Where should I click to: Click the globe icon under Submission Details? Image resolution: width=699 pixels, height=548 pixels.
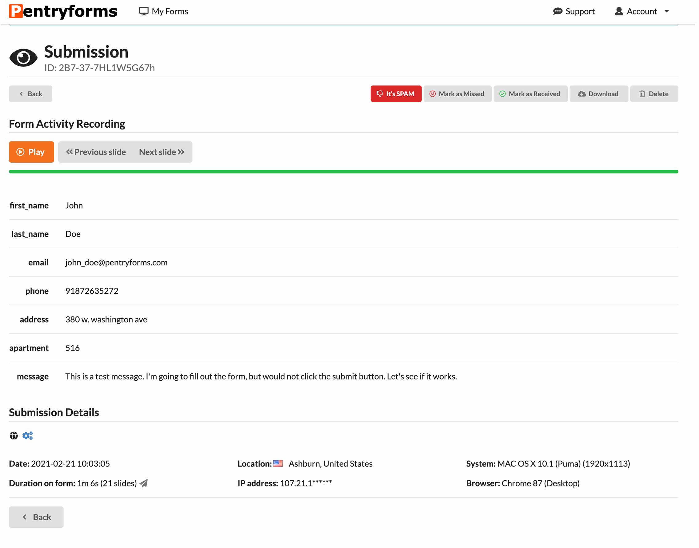pos(14,436)
